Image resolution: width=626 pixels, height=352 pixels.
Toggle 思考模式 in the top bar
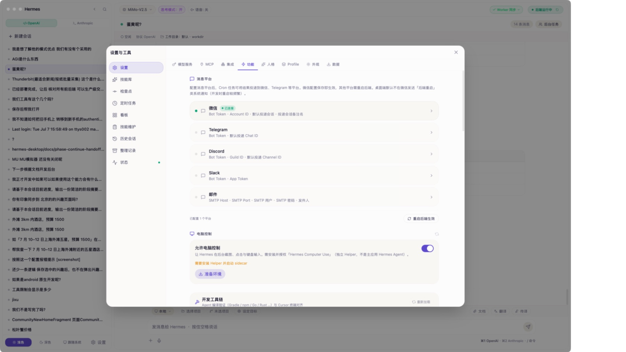point(171,10)
